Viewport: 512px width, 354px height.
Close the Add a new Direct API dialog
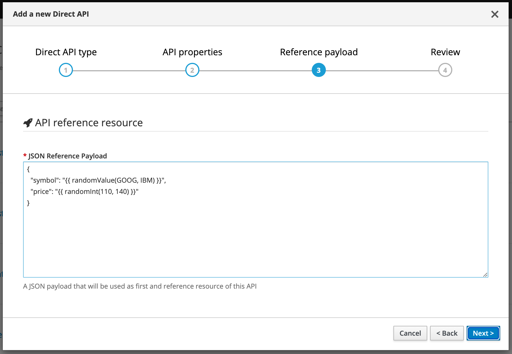click(495, 14)
